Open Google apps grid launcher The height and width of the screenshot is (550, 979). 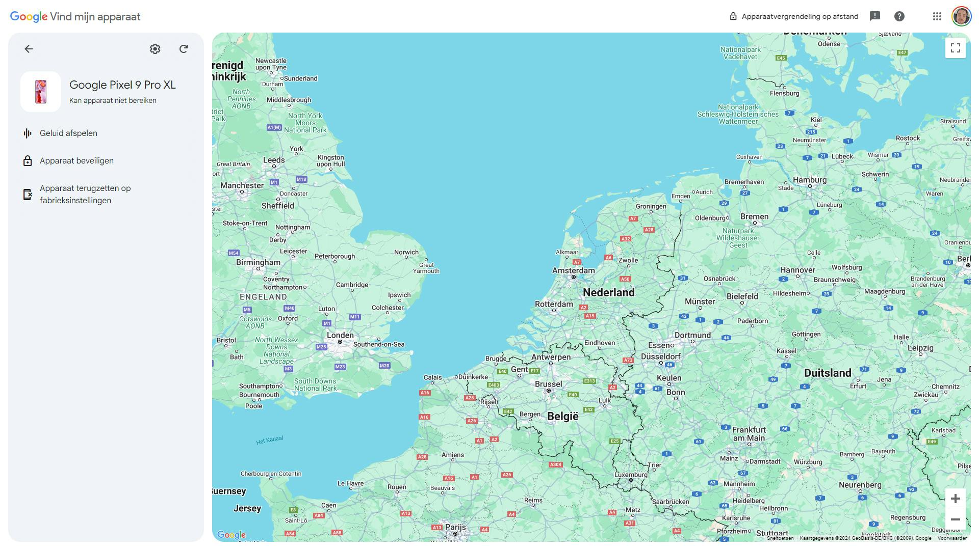coord(937,16)
